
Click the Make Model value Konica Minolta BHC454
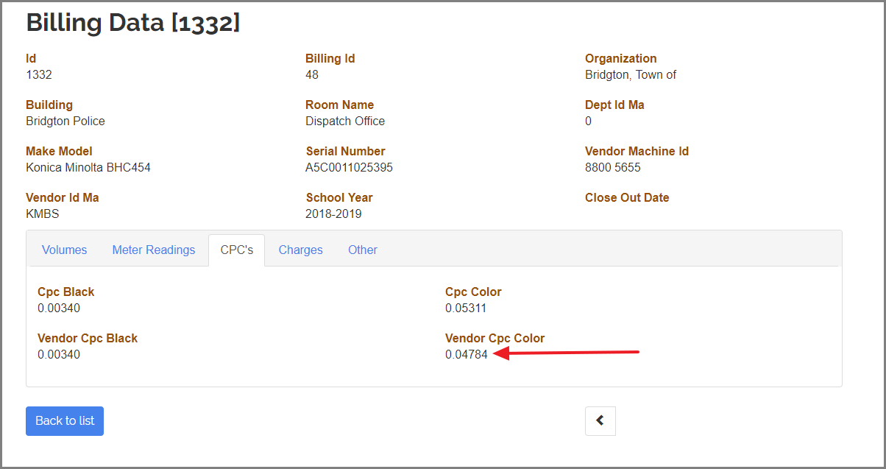pos(88,168)
